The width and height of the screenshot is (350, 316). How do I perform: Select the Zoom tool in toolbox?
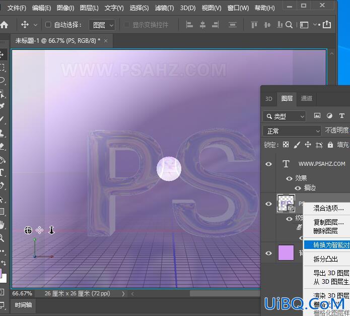coord(2,238)
